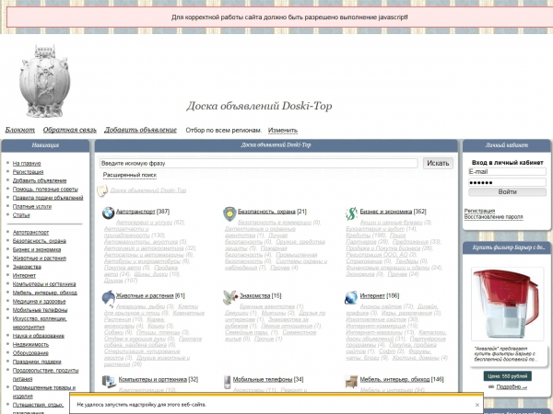Screen dimensions: 553x414
Task: Click the vase logo image
Action: [44, 81]
